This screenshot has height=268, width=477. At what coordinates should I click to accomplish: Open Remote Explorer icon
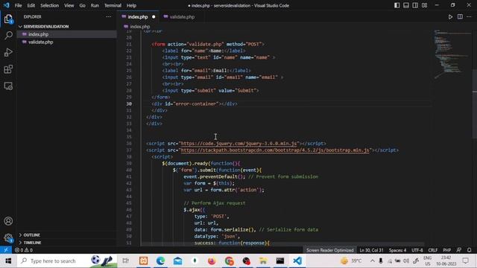(8, 86)
